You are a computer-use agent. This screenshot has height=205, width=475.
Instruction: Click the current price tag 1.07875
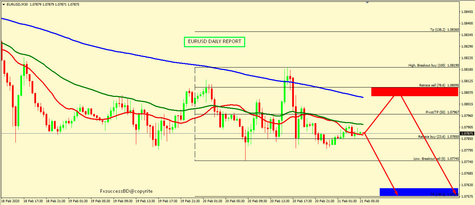[467, 133]
